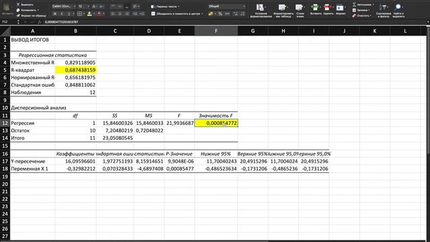Select P-Значение cell 9,9048E-06

(x=179, y=161)
